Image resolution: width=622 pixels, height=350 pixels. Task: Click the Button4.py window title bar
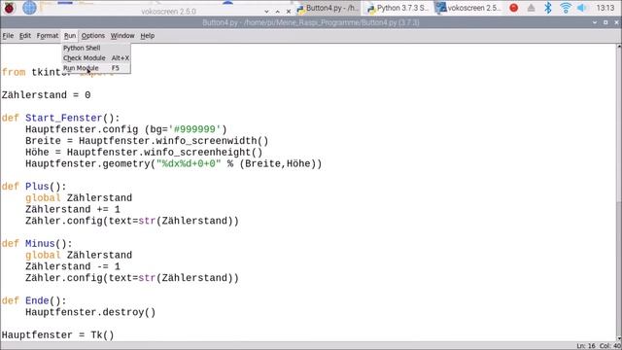point(311,22)
